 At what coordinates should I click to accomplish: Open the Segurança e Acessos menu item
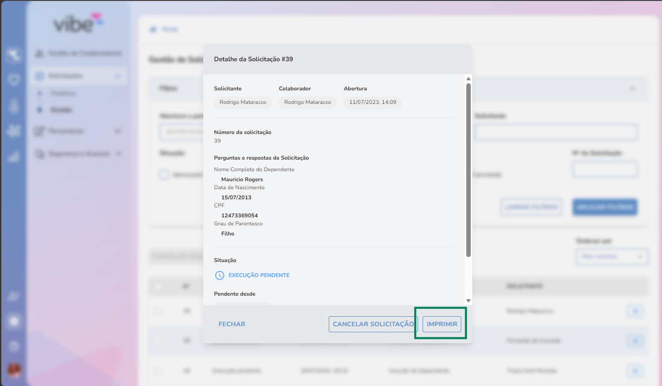pyautogui.click(x=78, y=154)
